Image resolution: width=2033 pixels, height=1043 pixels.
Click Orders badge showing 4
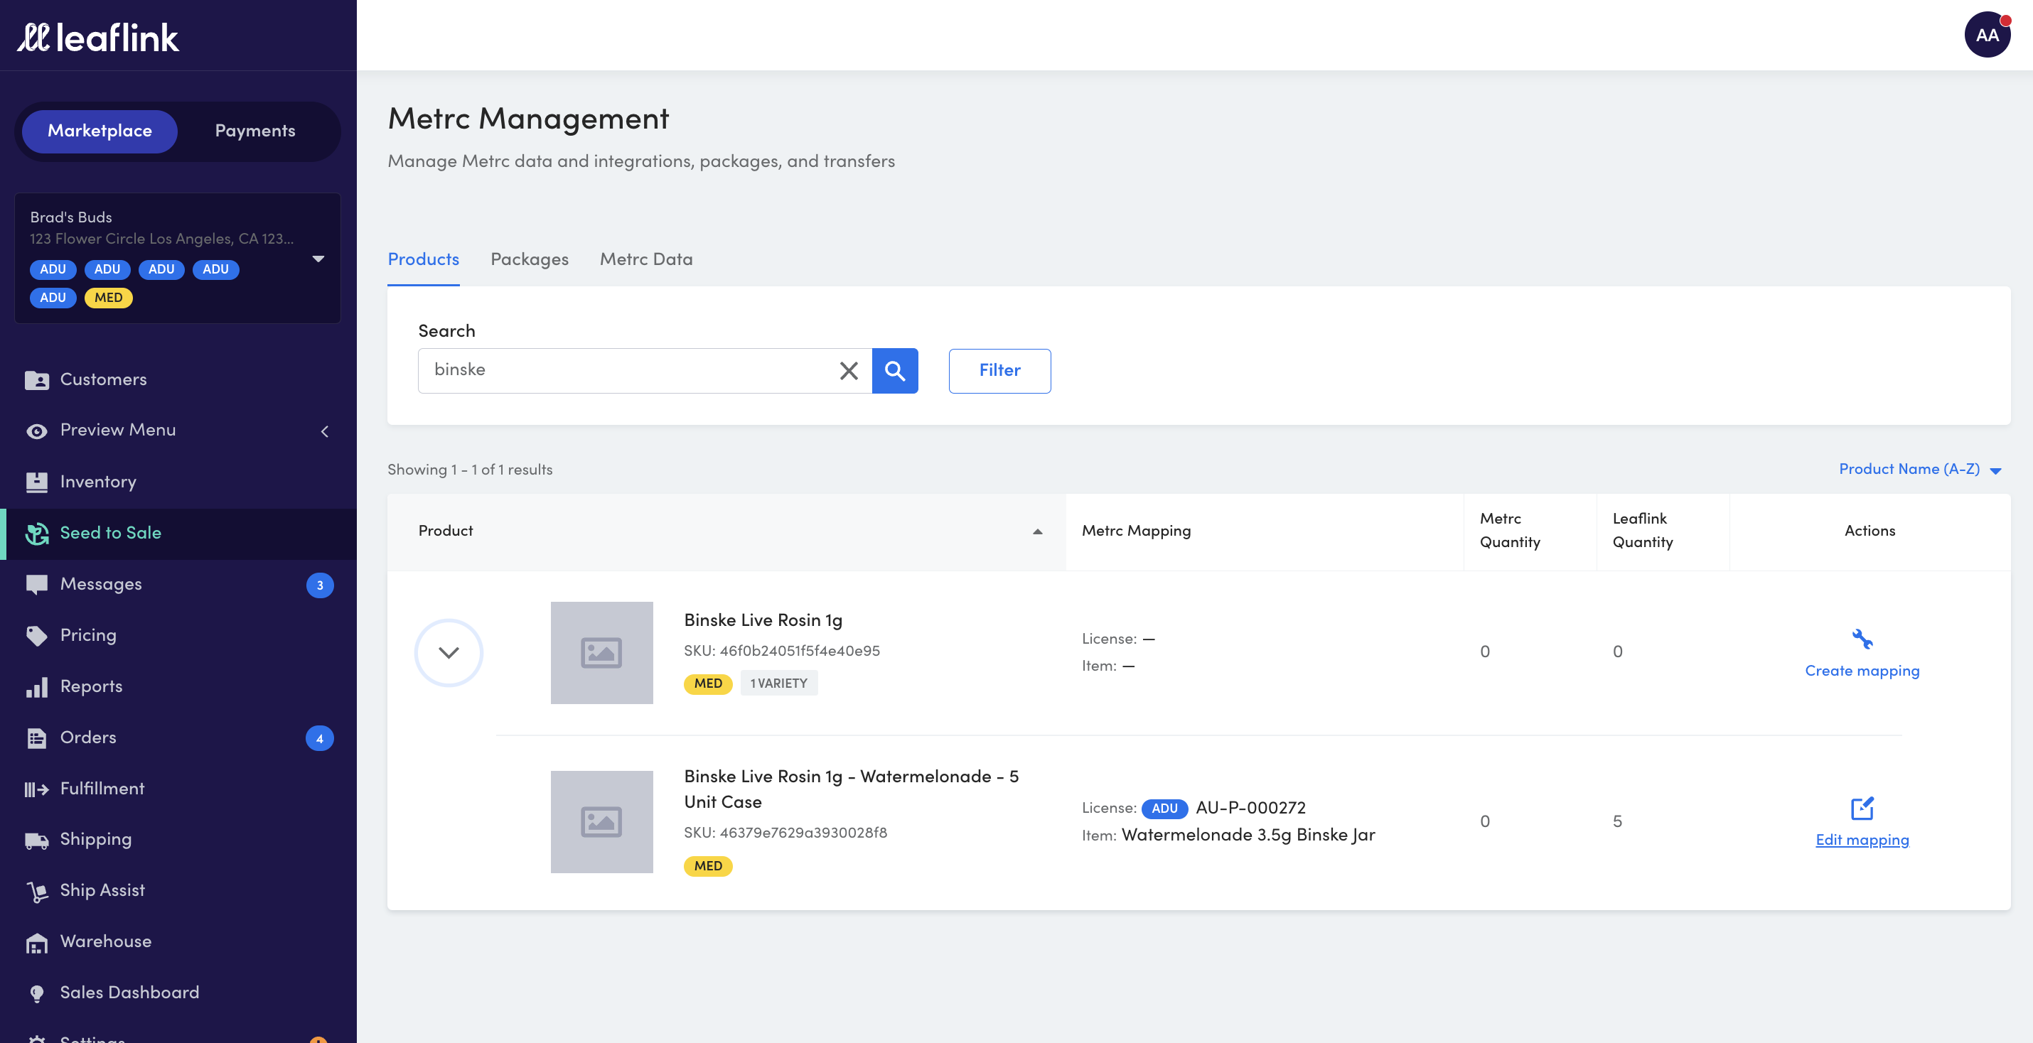(320, 738)
